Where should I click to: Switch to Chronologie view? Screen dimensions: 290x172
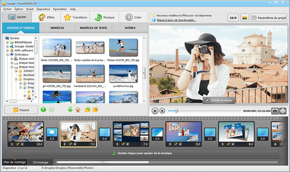[40, 162]
